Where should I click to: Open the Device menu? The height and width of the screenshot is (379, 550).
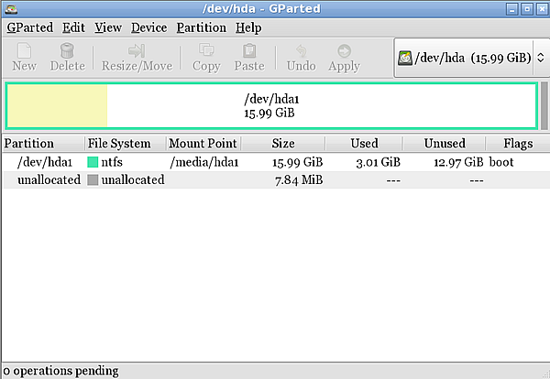[x=149, y=27]
